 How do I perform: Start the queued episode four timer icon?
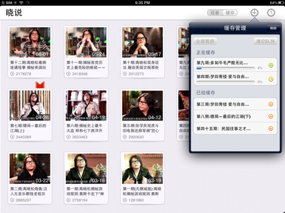click(x=271, y=79)
